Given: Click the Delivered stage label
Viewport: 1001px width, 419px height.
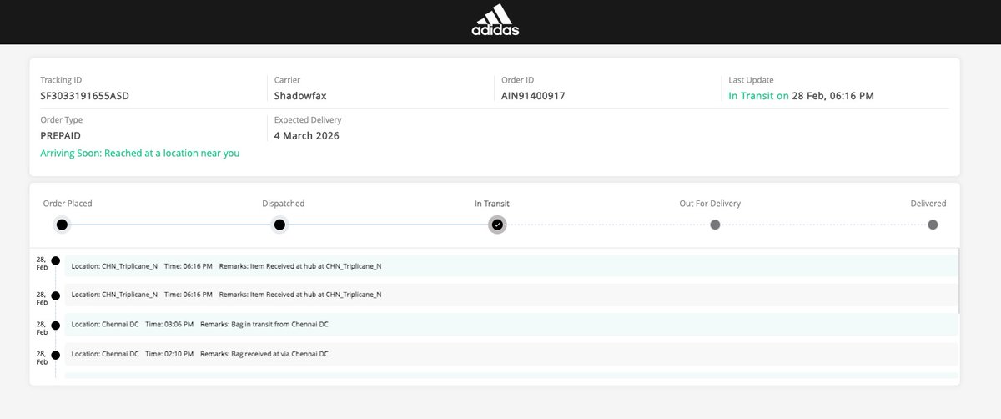Looking at the screenshot, I should click(928, 204).
